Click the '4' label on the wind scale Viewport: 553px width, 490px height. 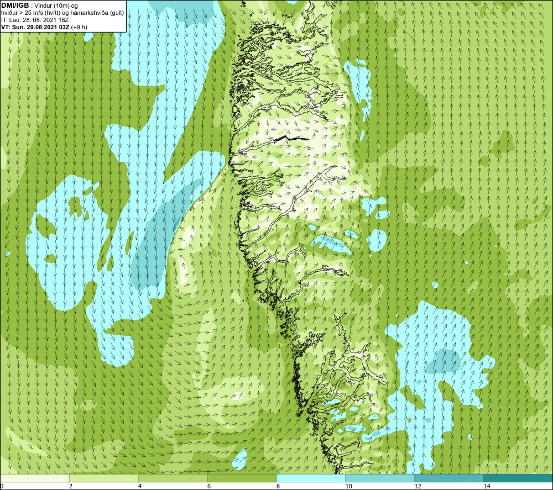pyautogui.click(x=140, y=487)
